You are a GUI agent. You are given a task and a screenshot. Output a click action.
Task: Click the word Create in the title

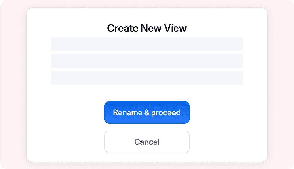coord(123,28)
